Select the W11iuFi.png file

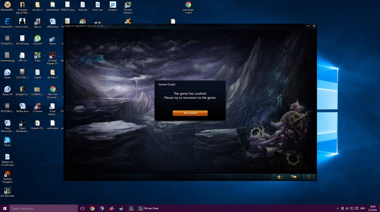click(x=22, y=40)
